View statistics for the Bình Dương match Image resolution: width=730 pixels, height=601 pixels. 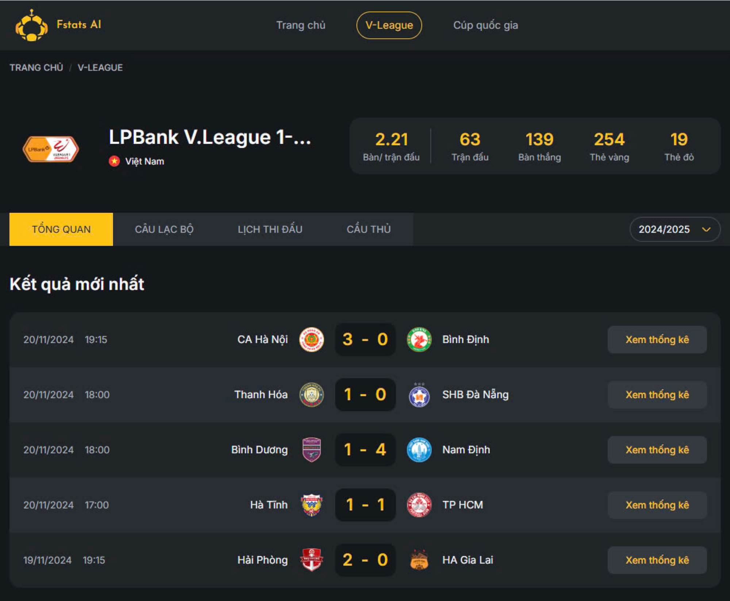pyautogui.click(x=657, y=450)
